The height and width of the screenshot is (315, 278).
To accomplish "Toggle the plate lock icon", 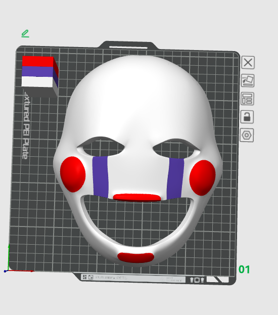I will click(247, 117).
